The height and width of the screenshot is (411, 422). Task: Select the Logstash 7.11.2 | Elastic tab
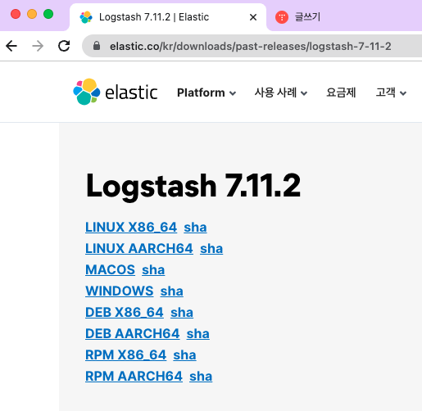(x=168, y=17)
